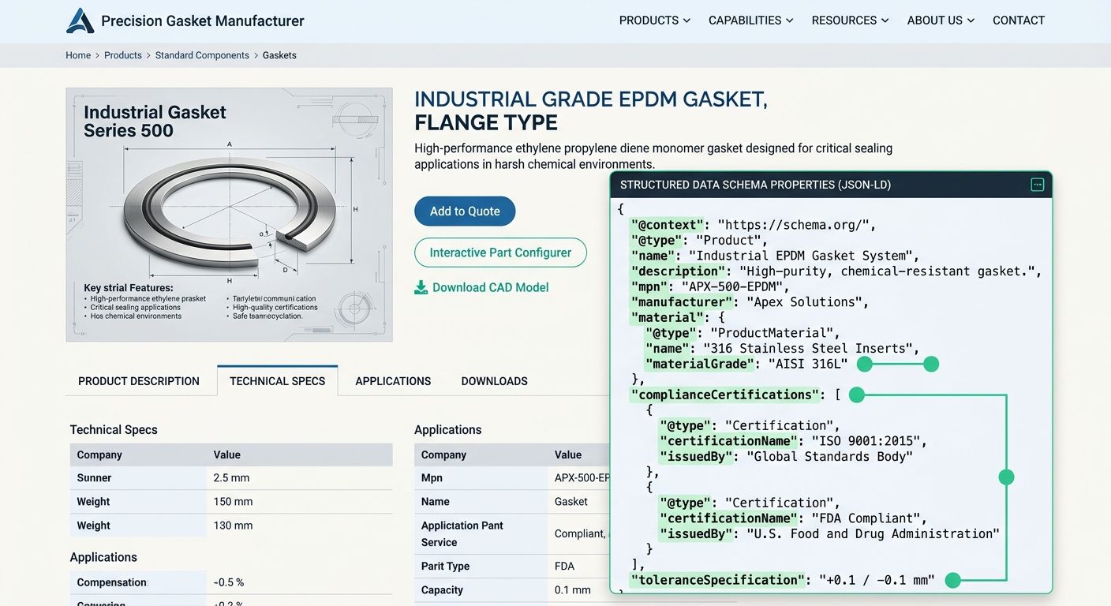Select the "FDA Compliant" certification value
Image resolution: width=1111 pixels, height=606 pixels.
point(866,518)
